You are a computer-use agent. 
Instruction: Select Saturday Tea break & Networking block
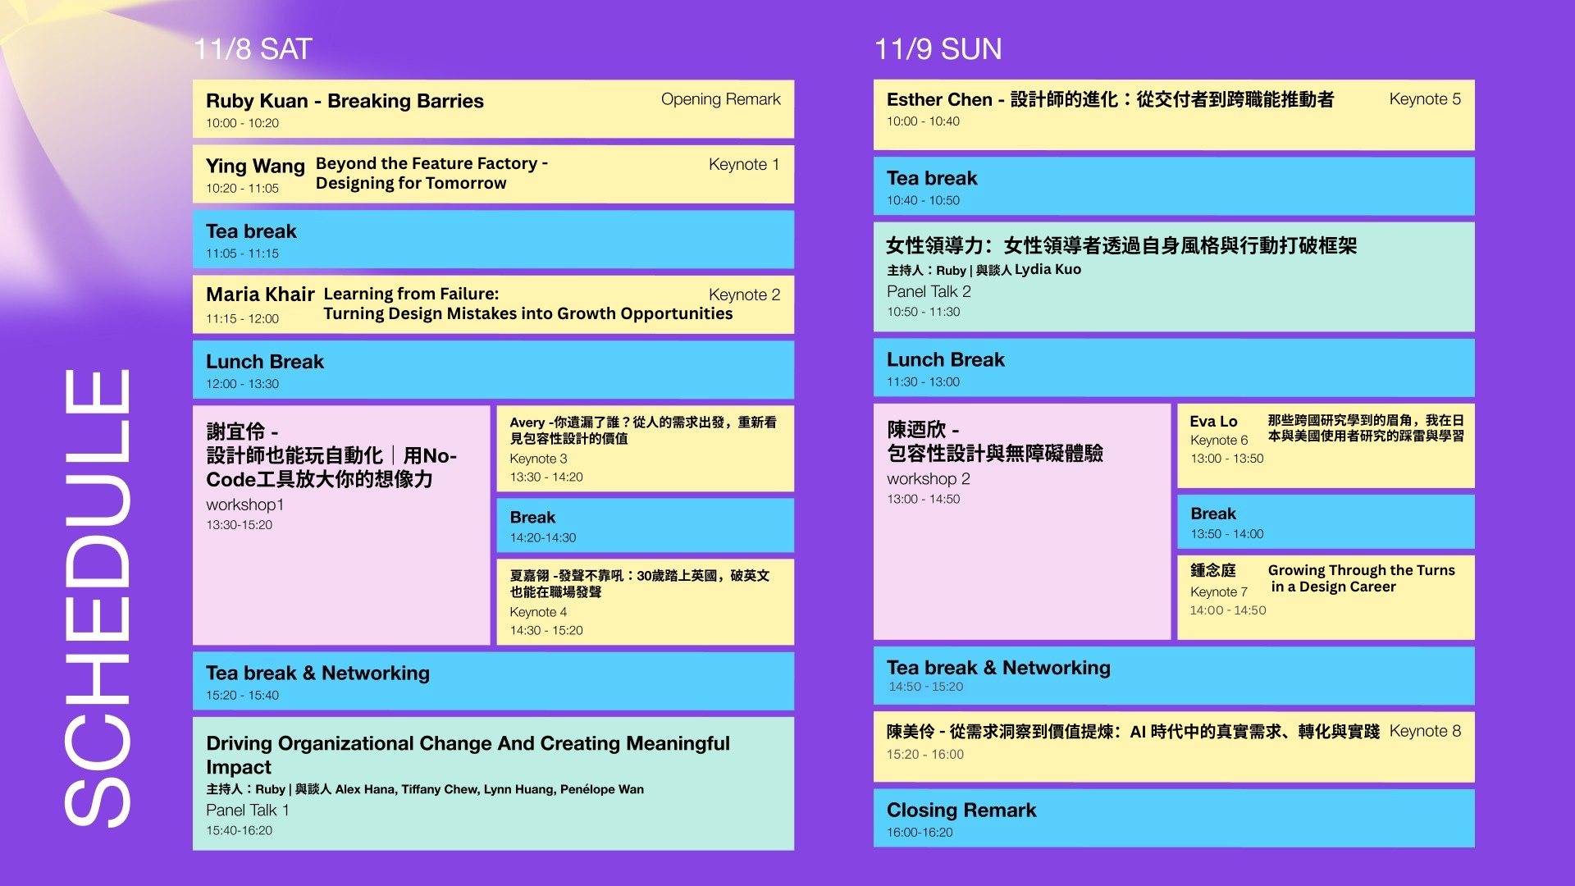(x=493, y=681)
